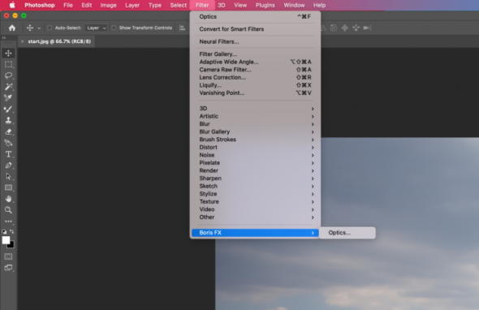Open the Window menu
This screenshot has width=479, height=310.
pos(294,5)
